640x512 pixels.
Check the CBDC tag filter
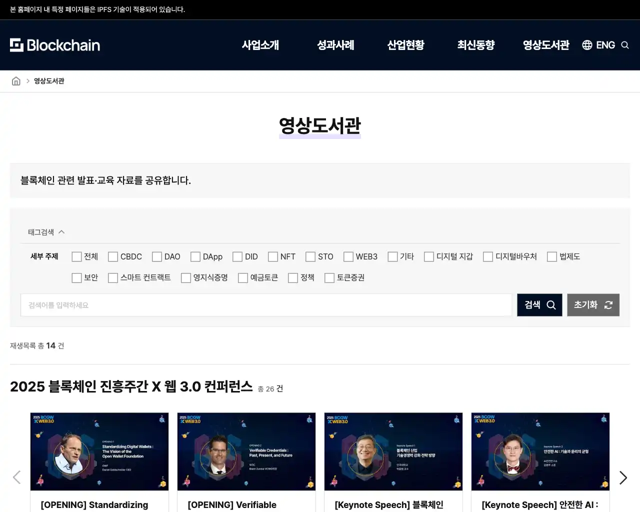pos(113,256)
